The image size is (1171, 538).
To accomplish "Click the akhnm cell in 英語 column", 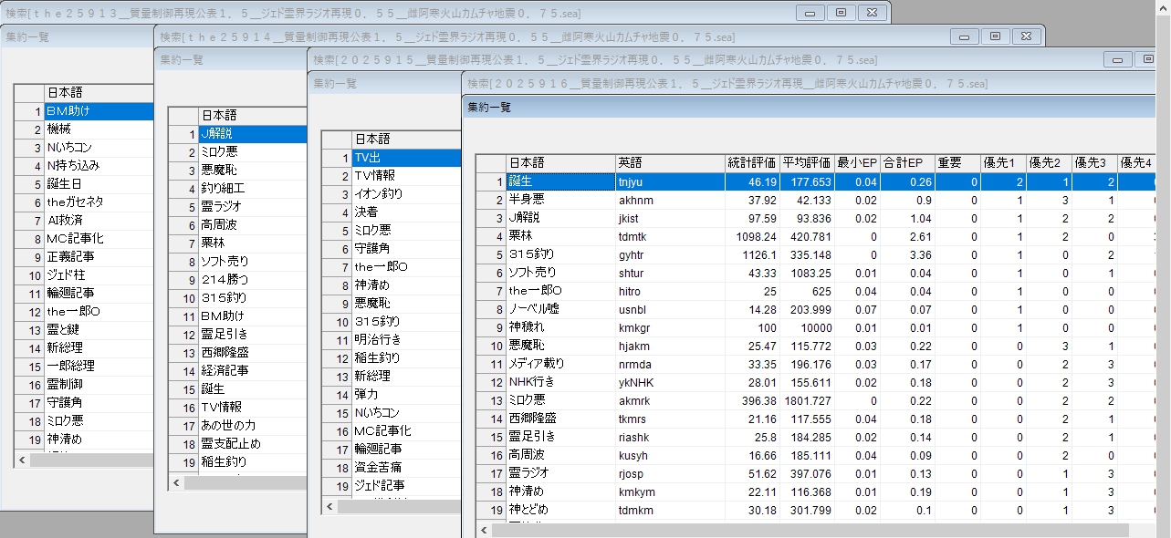I will pos(669,200).
